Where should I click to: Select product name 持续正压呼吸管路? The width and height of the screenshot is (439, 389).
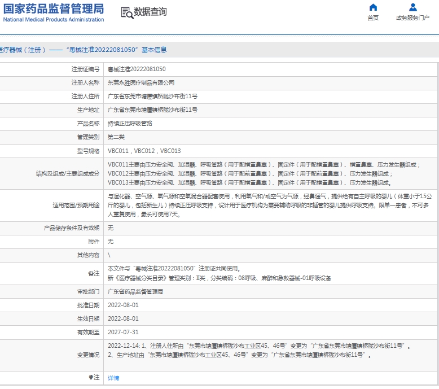pyautogui.click(x=130, y=124)
